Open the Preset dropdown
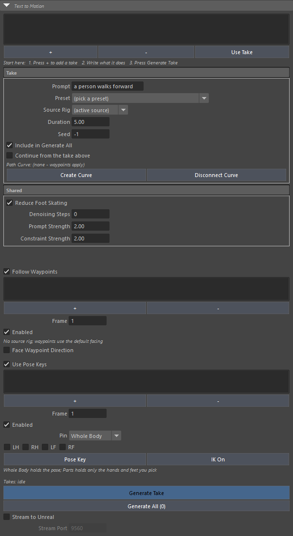293x536 pixels. tap(140, 99)
